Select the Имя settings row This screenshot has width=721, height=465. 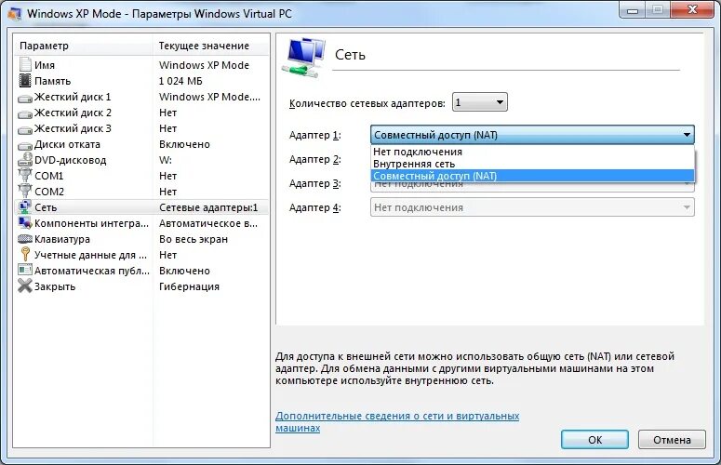coord(141,65)
